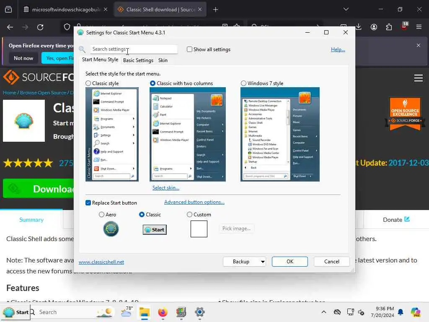Open the weather widget on taskbar
This screenshot has width=429, height=322.
[127, 312]
